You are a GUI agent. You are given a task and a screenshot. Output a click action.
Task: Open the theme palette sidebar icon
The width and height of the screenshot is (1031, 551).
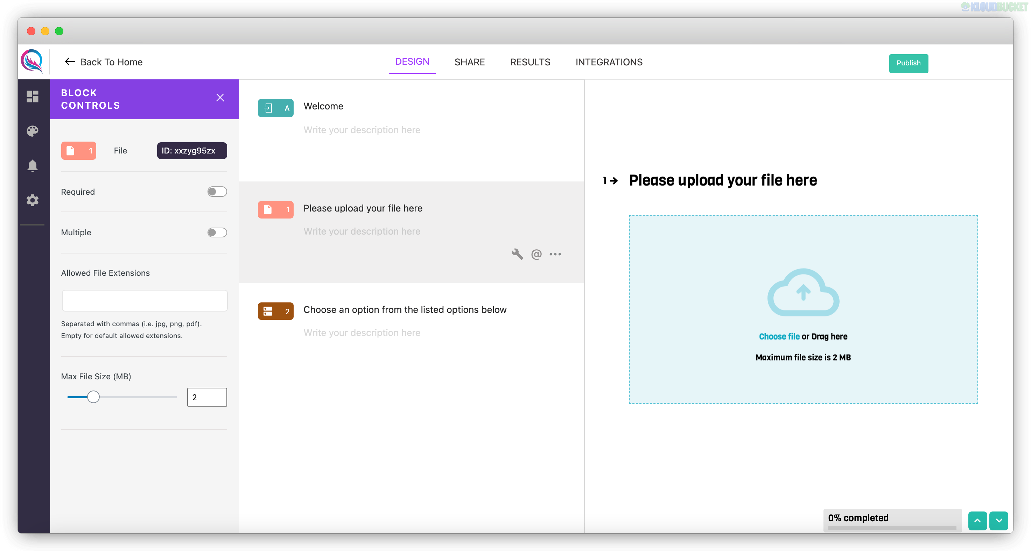tap(33, 131)
